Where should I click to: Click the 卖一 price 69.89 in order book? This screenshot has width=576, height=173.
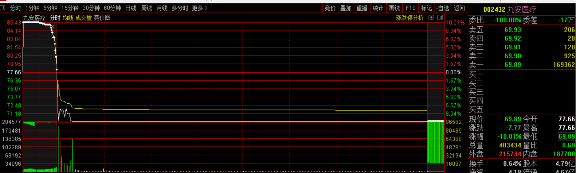click(513, 65)
